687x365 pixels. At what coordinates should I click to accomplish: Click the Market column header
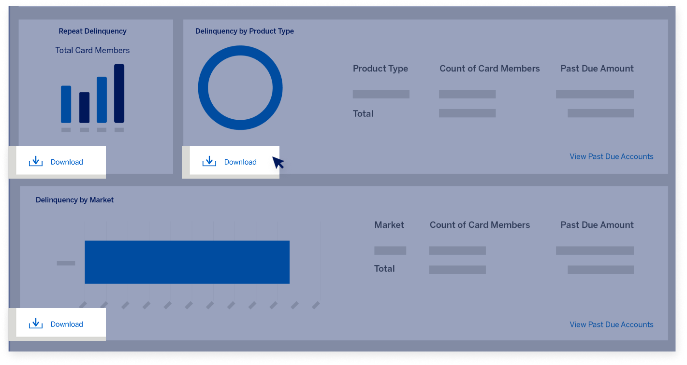(x=389, y=225)
